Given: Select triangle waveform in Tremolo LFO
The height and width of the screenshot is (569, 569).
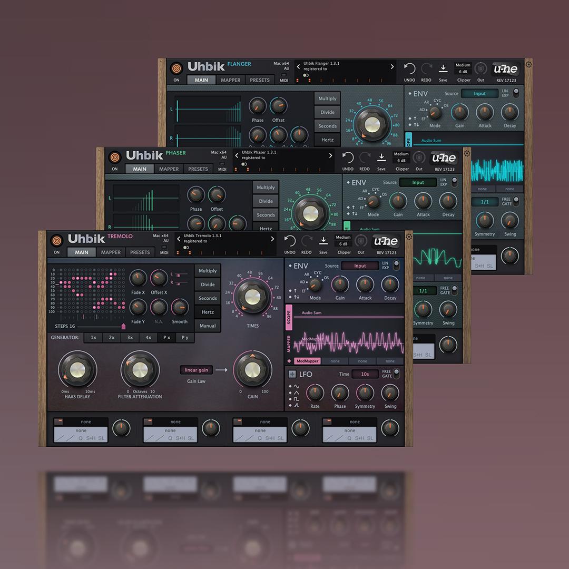Looking at the screenshot, I should (x=297, y=393).
